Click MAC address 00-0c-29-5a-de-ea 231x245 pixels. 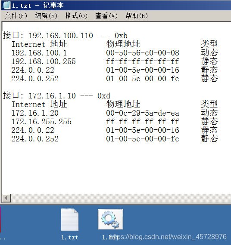tap(143, 113)
